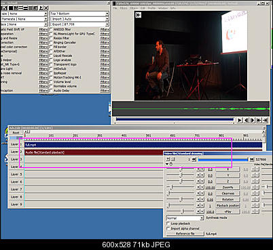The width and height of the screenshot is (273, 250).
Task: Click the Reference file button
Action: pyautogui.click(x=185, y=234)
